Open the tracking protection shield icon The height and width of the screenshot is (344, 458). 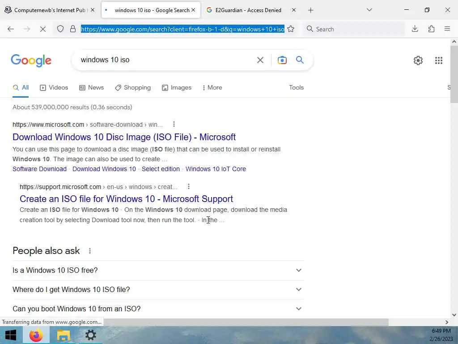pos(60,29)
